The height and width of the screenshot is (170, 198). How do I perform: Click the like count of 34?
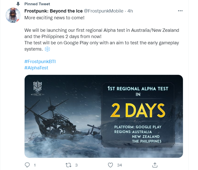tap(119, 165)
